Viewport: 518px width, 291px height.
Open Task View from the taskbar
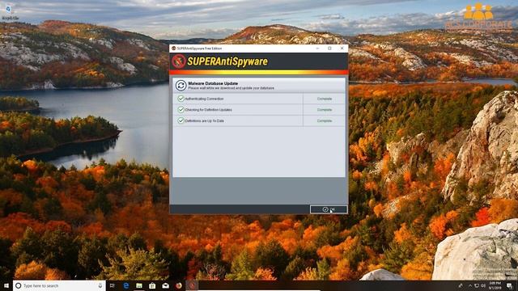tap(113, 285)
